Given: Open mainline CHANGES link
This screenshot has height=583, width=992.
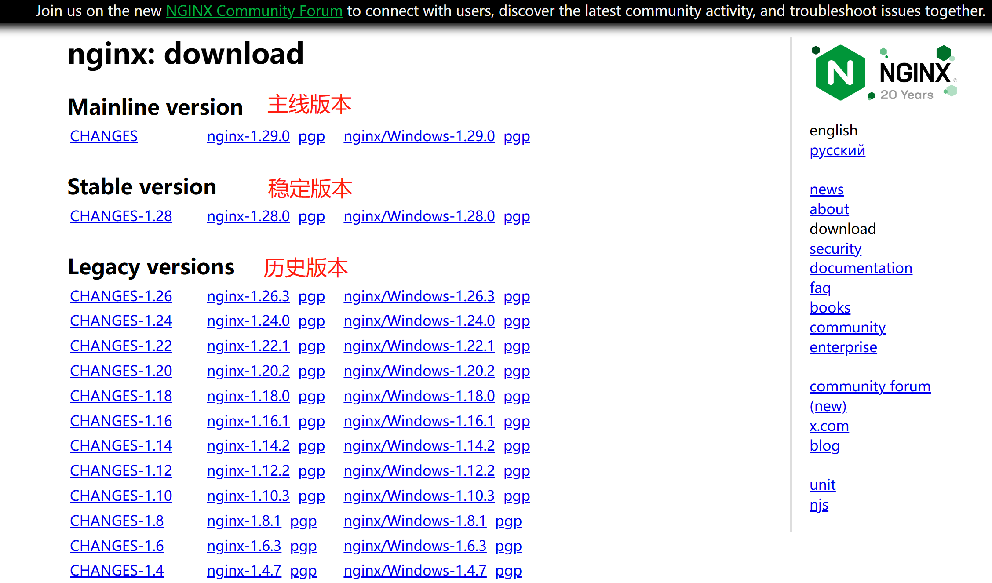Looking at the screenshot, I should click(x=104, y=136).
